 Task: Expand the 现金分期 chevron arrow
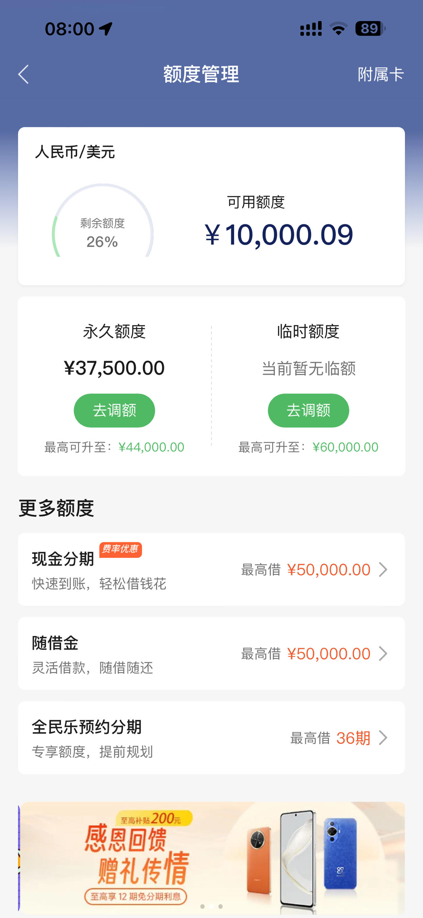pyautogui.click(x=383, y=569)
